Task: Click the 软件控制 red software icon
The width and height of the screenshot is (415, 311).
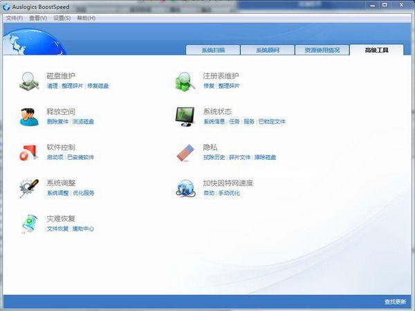Action: pos(29,152)
